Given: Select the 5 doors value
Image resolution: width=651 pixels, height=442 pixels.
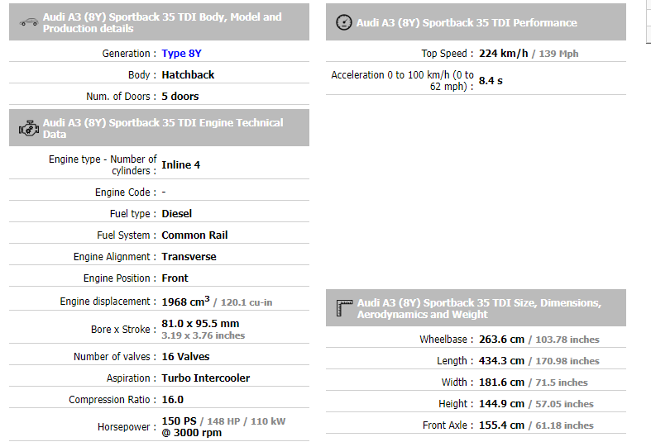Looking at the screenshot, I should (180, 97).
